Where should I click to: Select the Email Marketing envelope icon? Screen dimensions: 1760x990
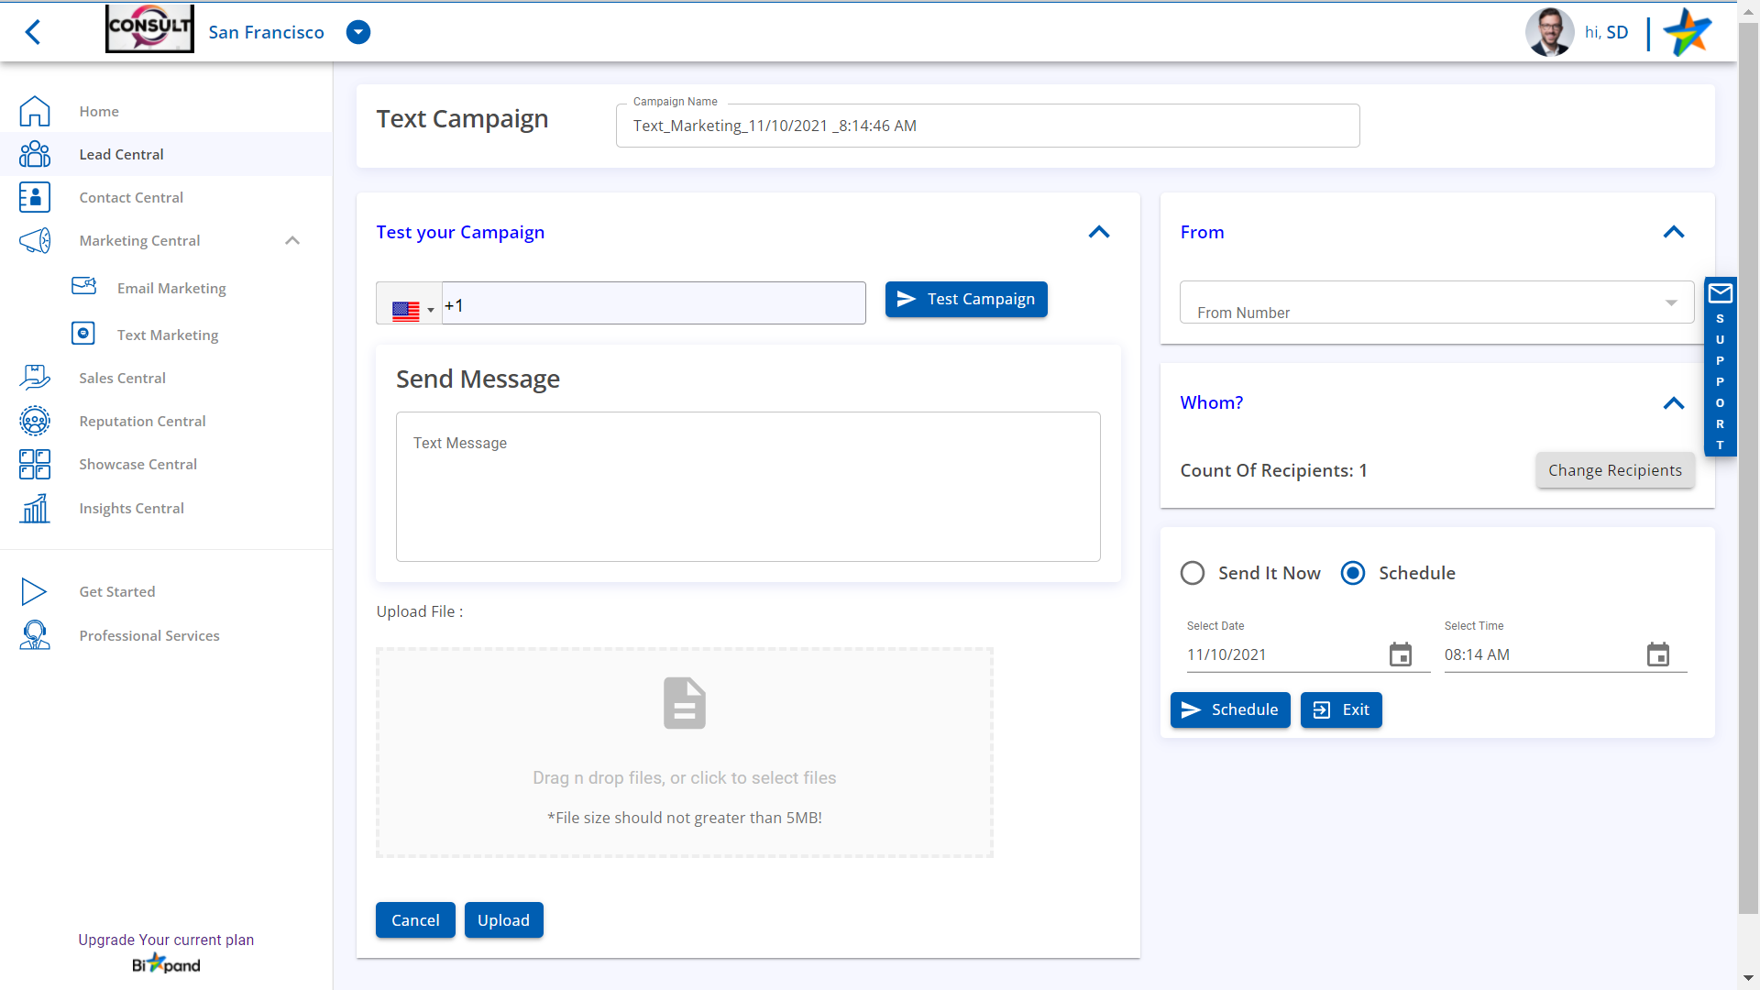coord(83,286)
